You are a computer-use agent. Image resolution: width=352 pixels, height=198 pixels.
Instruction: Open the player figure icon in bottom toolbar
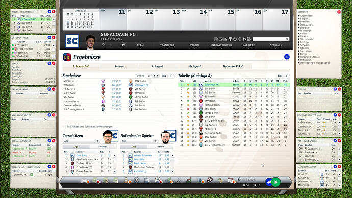tap(126, 180)
